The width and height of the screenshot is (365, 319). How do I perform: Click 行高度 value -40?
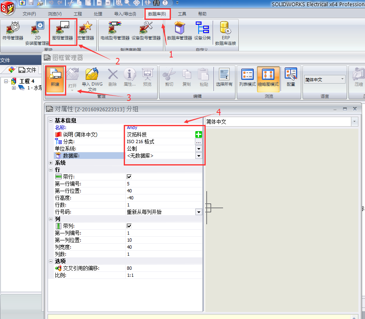tap(164, 198)
